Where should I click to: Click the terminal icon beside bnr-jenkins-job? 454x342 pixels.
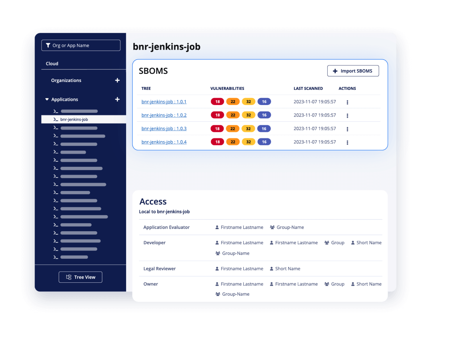tap(56, 120)
